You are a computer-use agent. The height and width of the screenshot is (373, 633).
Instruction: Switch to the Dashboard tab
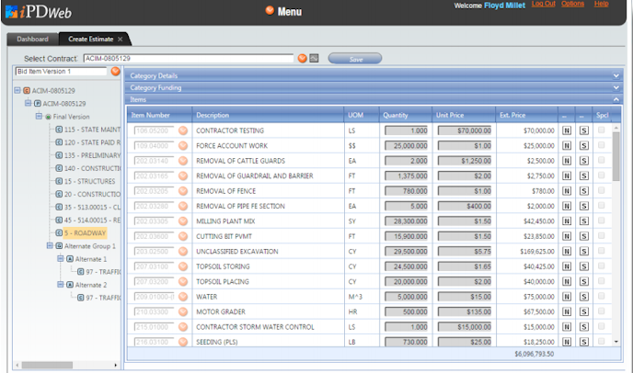33,40
